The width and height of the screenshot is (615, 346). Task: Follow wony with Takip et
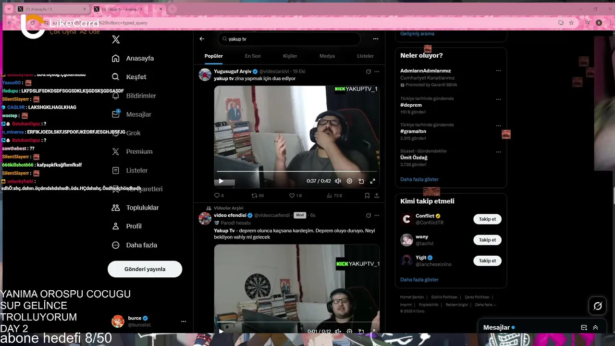(x=487, y=240)
